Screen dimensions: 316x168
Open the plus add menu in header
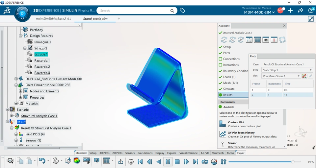tap(290, 11)
